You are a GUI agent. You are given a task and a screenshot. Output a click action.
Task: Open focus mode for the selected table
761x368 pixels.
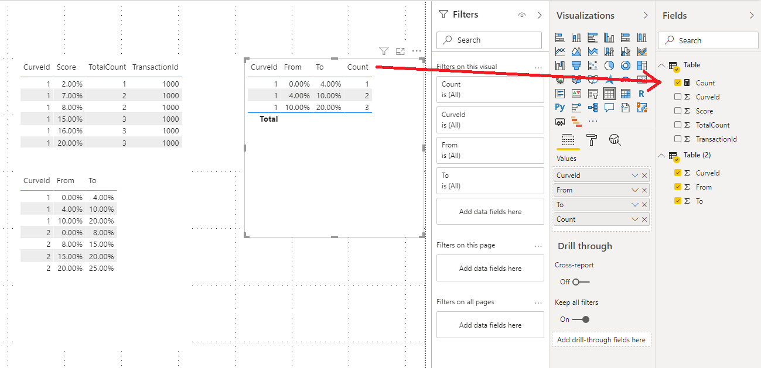point(400,51)
